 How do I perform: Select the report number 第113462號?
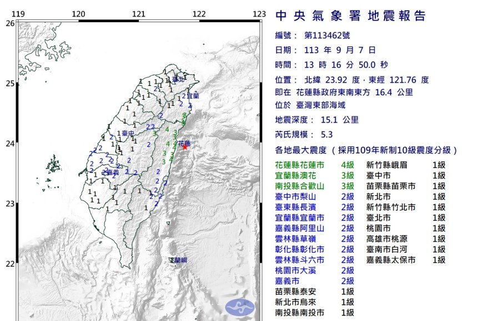tap(327, 35)
